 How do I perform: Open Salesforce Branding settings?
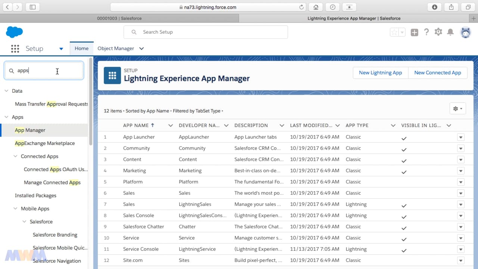coord(55,235)
